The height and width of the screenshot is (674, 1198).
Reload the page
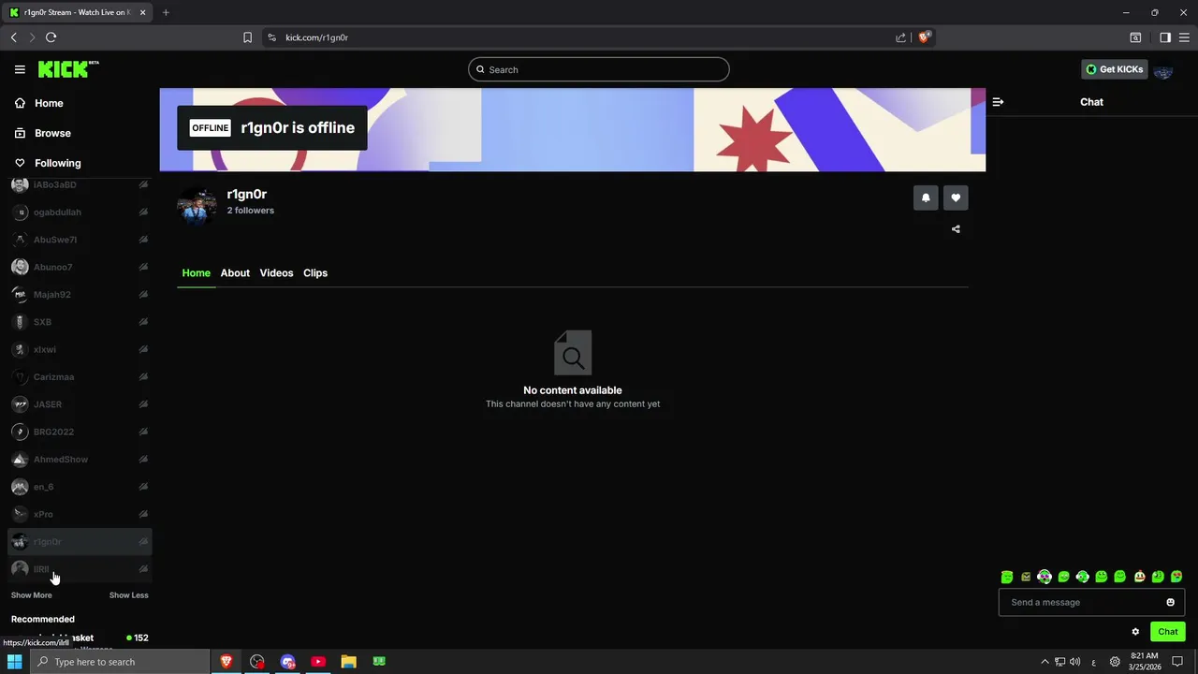click(x=51, y=37)
